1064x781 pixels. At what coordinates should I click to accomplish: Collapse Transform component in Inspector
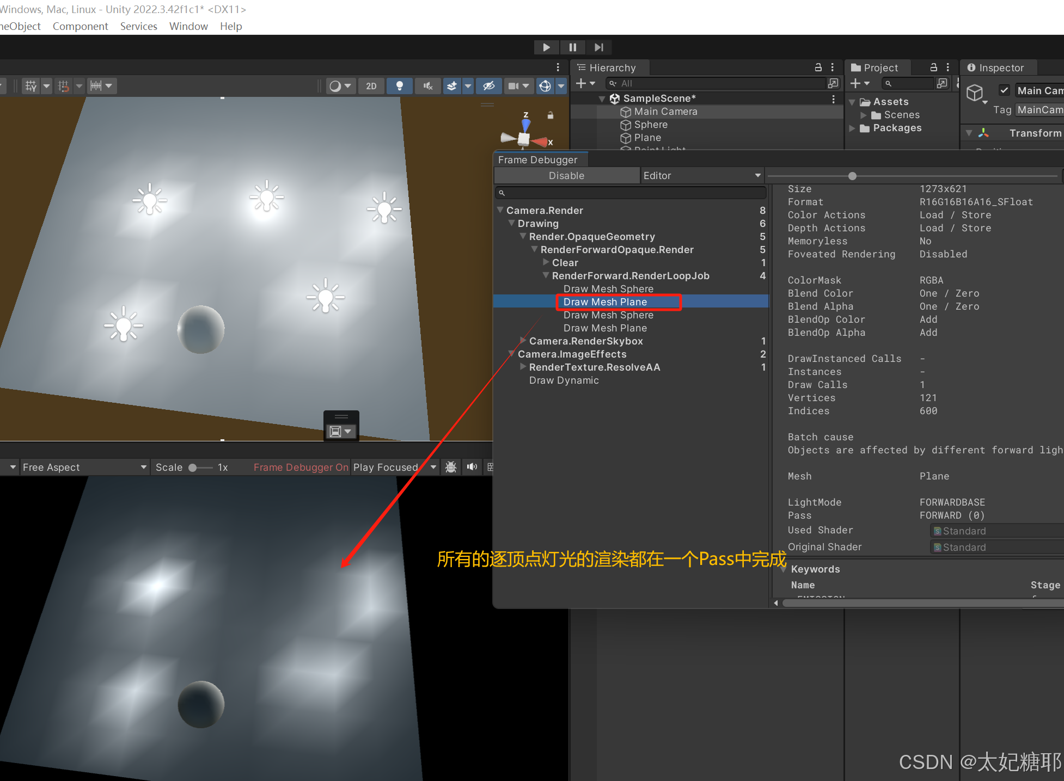click(x=969, y=133)
